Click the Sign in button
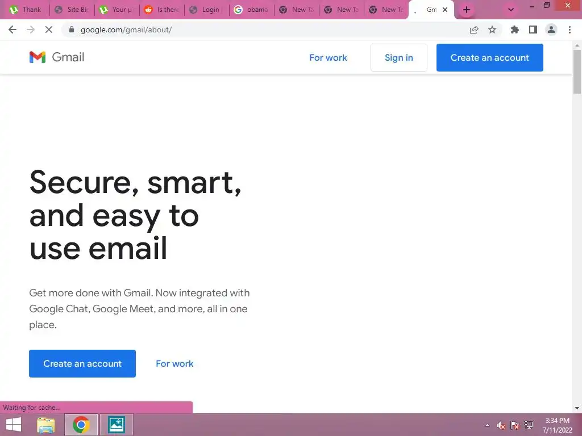 (x=399, y=57)
